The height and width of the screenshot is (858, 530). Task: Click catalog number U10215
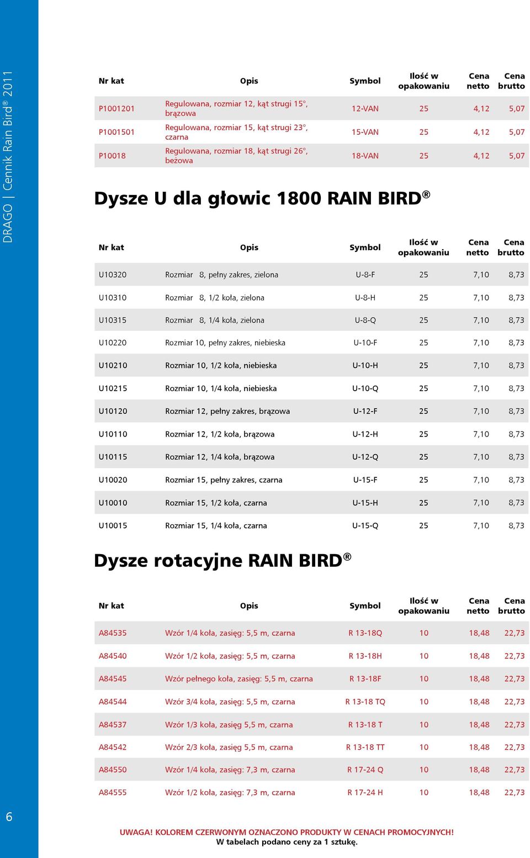coord(113,388)
